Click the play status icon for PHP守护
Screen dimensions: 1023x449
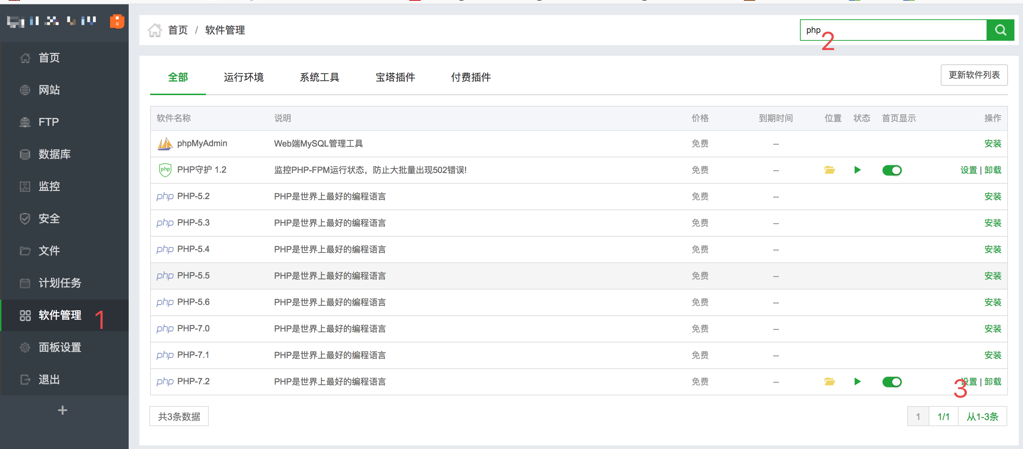858,170
